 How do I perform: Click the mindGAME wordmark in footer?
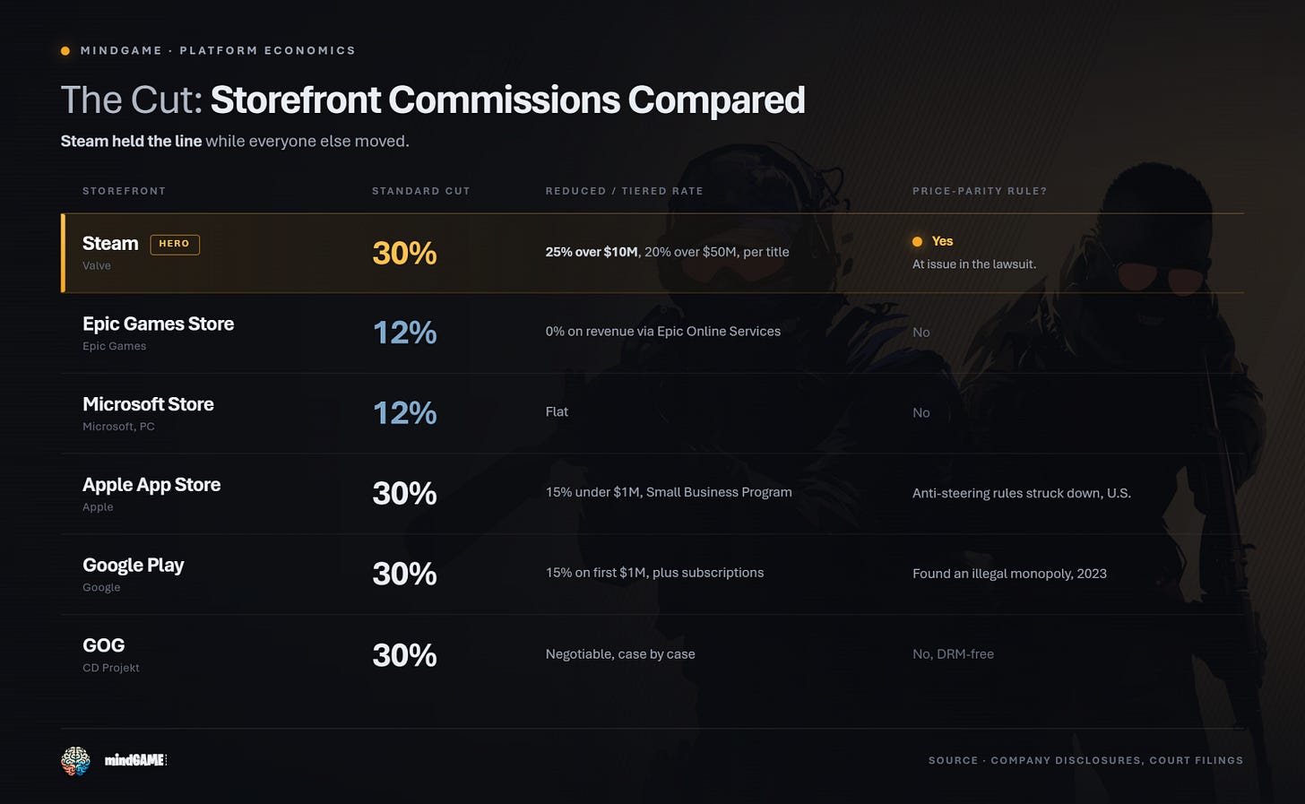click(x=135, y=760)
